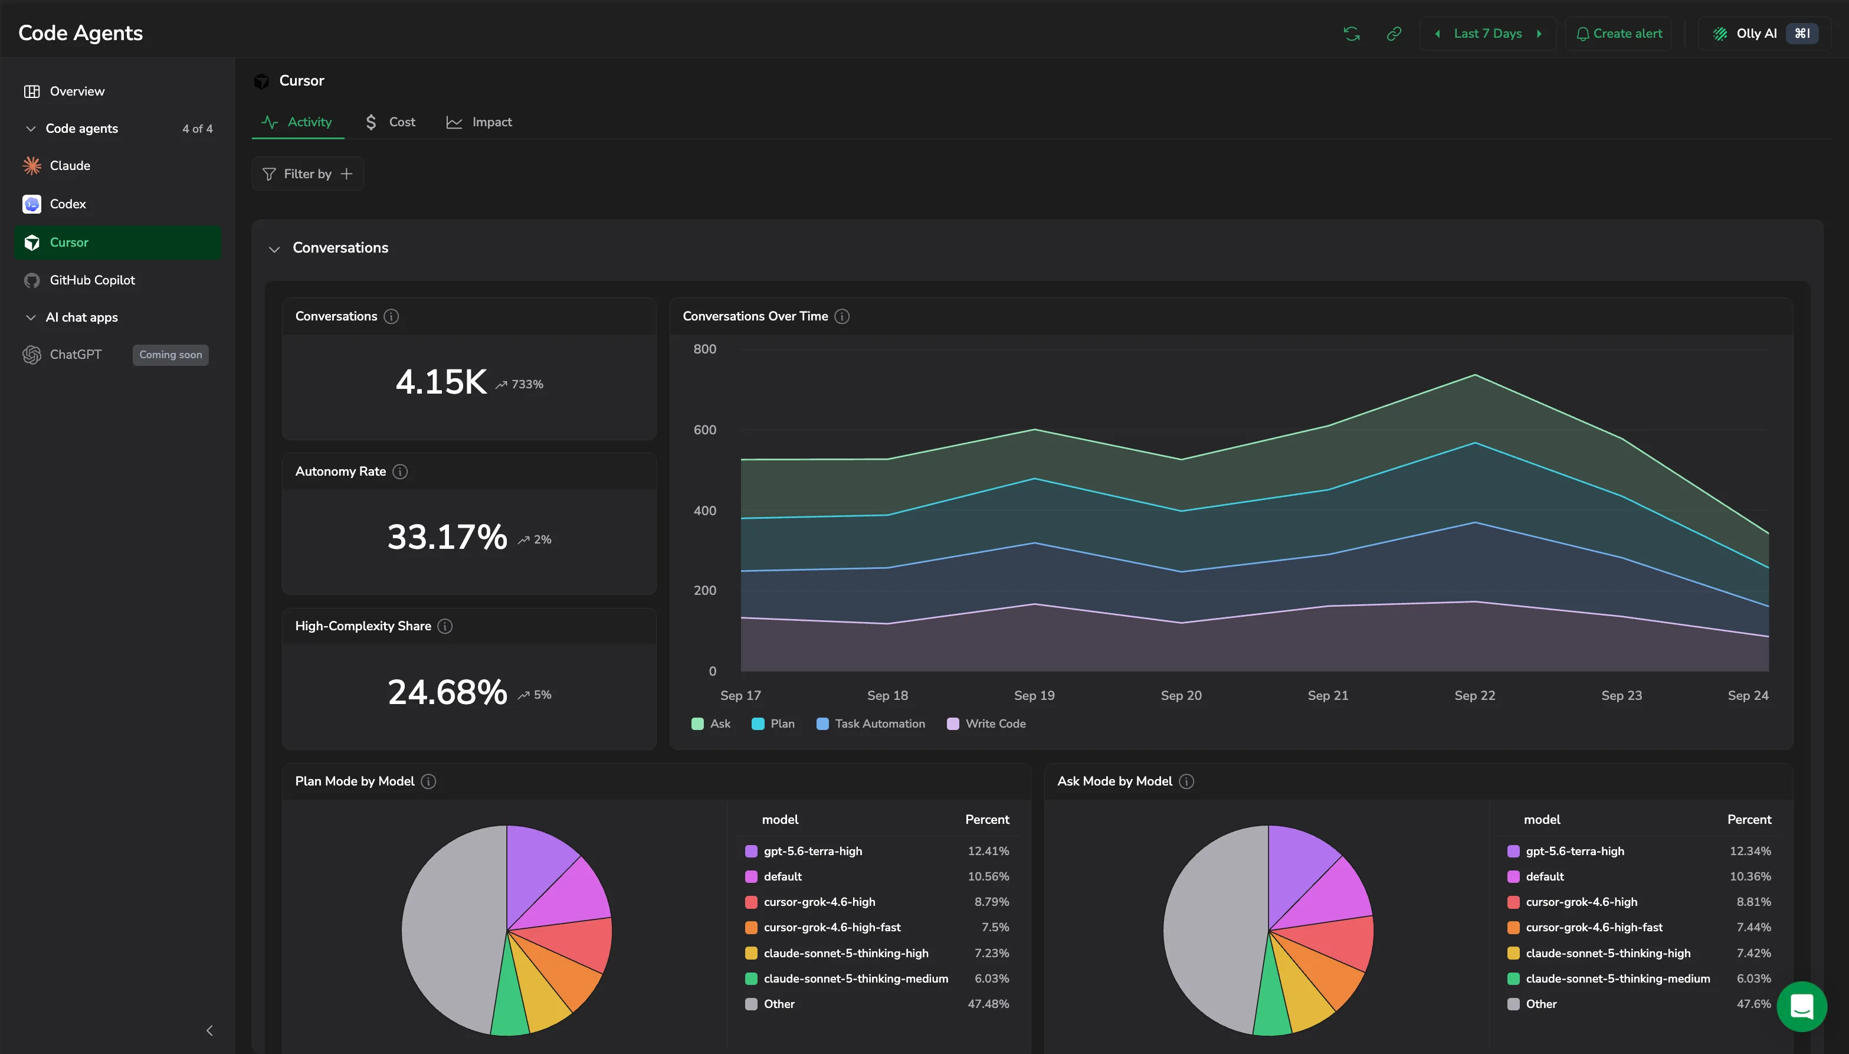1849x1054 pixels.
Task: Open the Last 7 Days time picker
Action: (x=1488, y=33)
